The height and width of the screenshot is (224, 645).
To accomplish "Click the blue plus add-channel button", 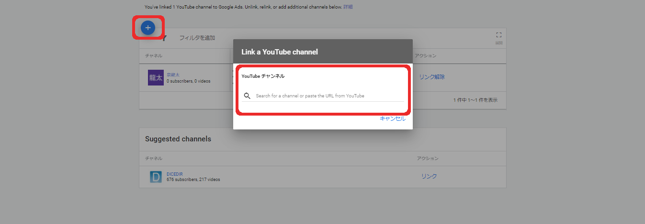I will pyautogui.click(x=148, y=28).
